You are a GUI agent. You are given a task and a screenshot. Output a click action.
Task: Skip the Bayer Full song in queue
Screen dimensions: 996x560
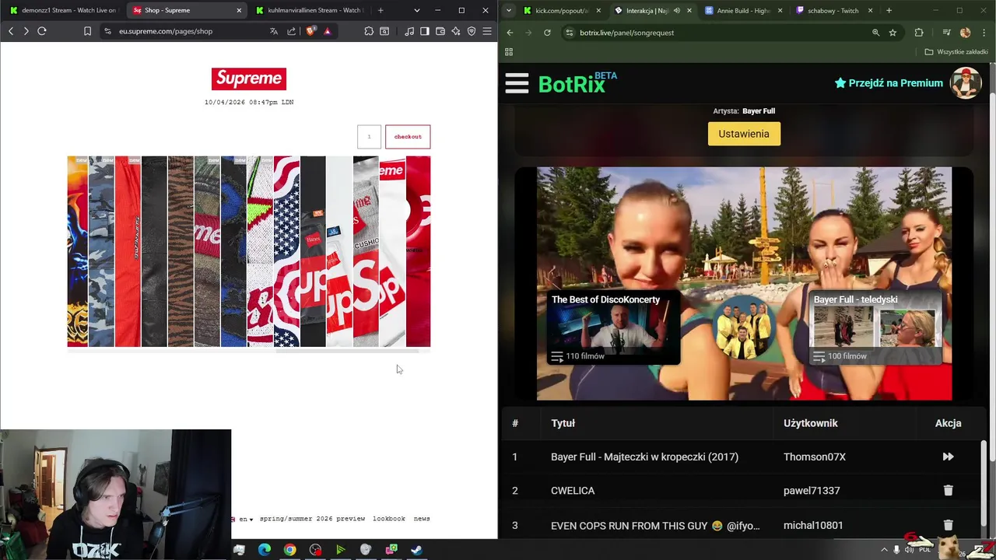point(948,457)
